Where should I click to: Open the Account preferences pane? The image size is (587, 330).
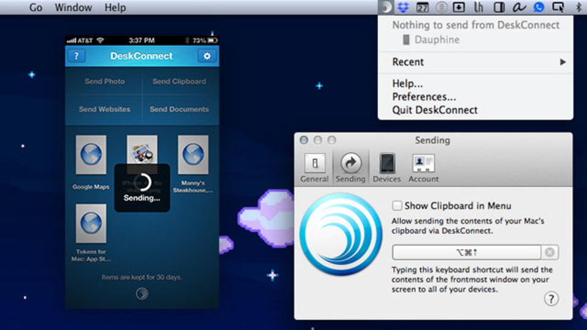[423, 168]
